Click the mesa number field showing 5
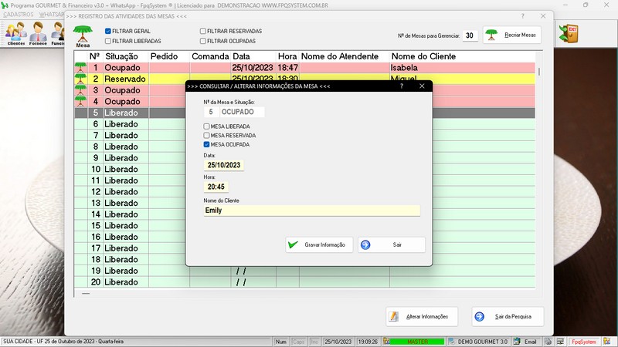The image size is (618, 347). pos(211,112)
